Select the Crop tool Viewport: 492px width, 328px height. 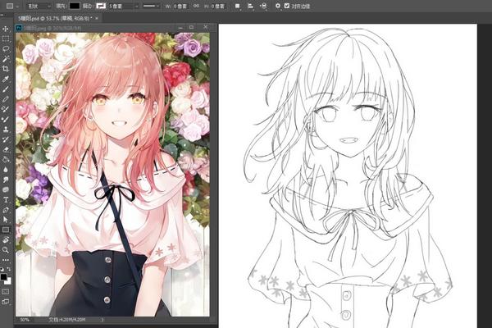tap(6, 69)
